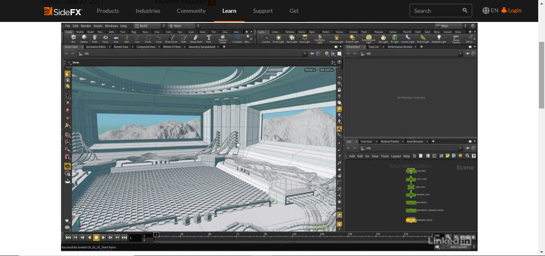This screenshot has width=545, height=256.
Task: Click the network editor search icon
Action: [467, 156]
